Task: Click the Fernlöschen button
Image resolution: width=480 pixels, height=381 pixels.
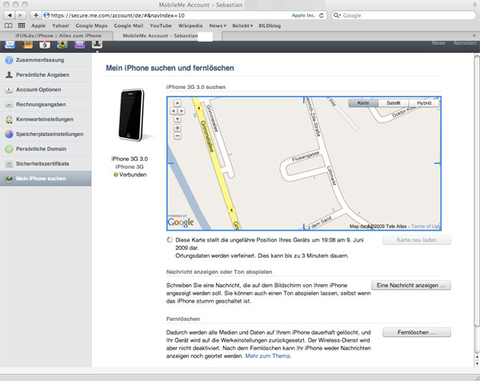Action: tap(417, 332)
